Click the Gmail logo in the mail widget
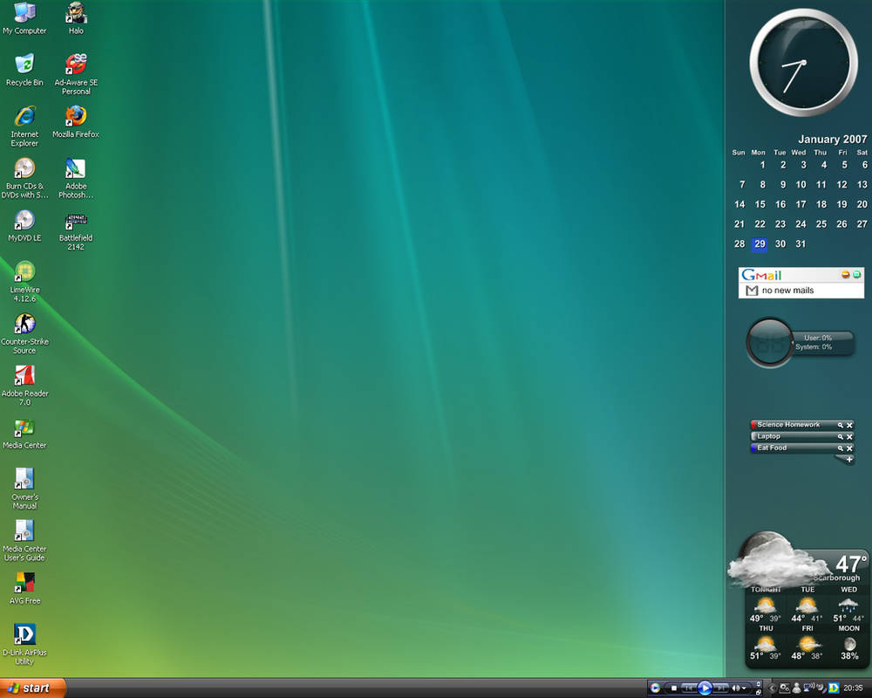872x698 pixels. tap(761, 275)
